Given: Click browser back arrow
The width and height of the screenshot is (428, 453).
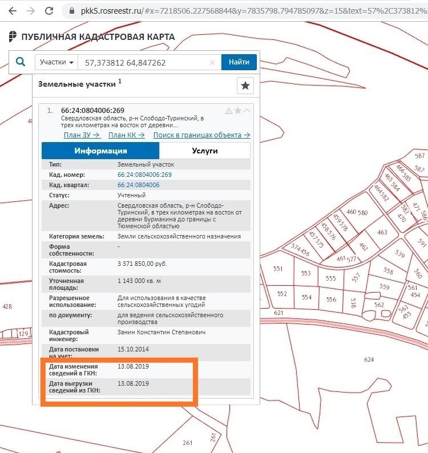Looking at the screenshot, I should coord(11,11).
